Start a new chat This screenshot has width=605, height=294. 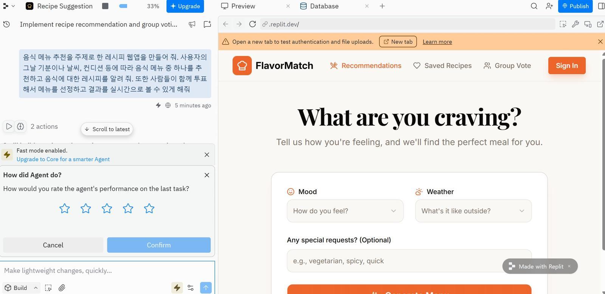(207, 24)
